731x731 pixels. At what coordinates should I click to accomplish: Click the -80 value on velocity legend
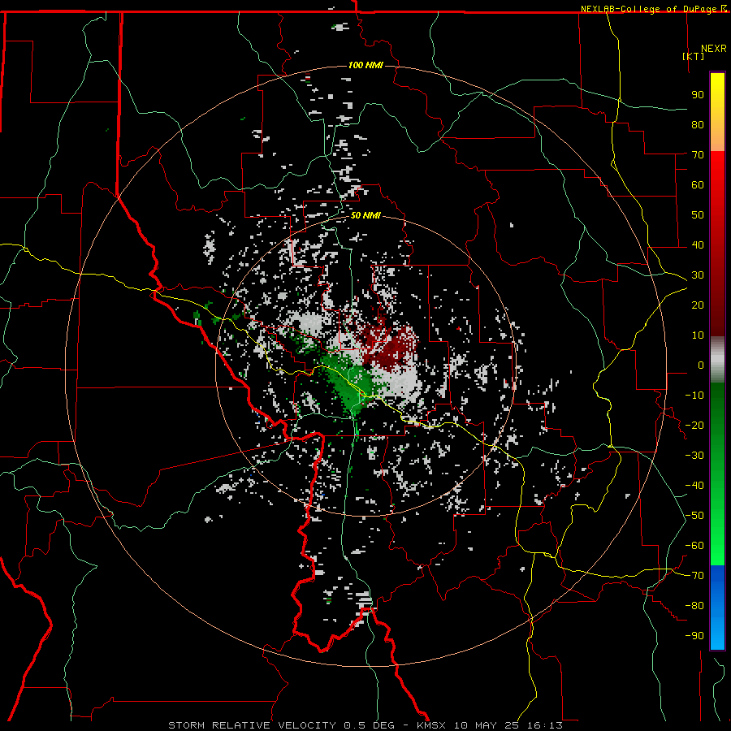point(694,606)
